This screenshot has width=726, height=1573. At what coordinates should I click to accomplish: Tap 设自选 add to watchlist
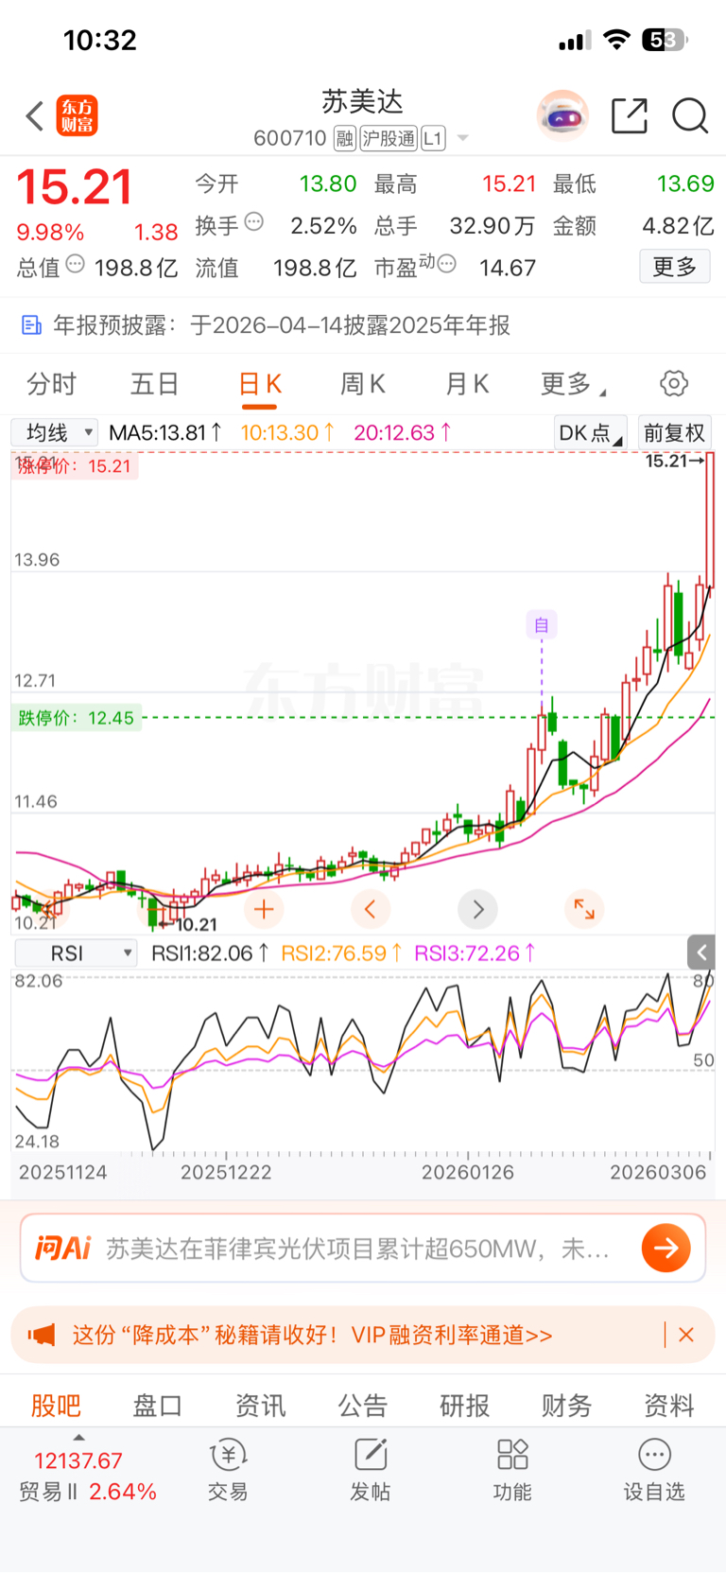point(654,1470)
